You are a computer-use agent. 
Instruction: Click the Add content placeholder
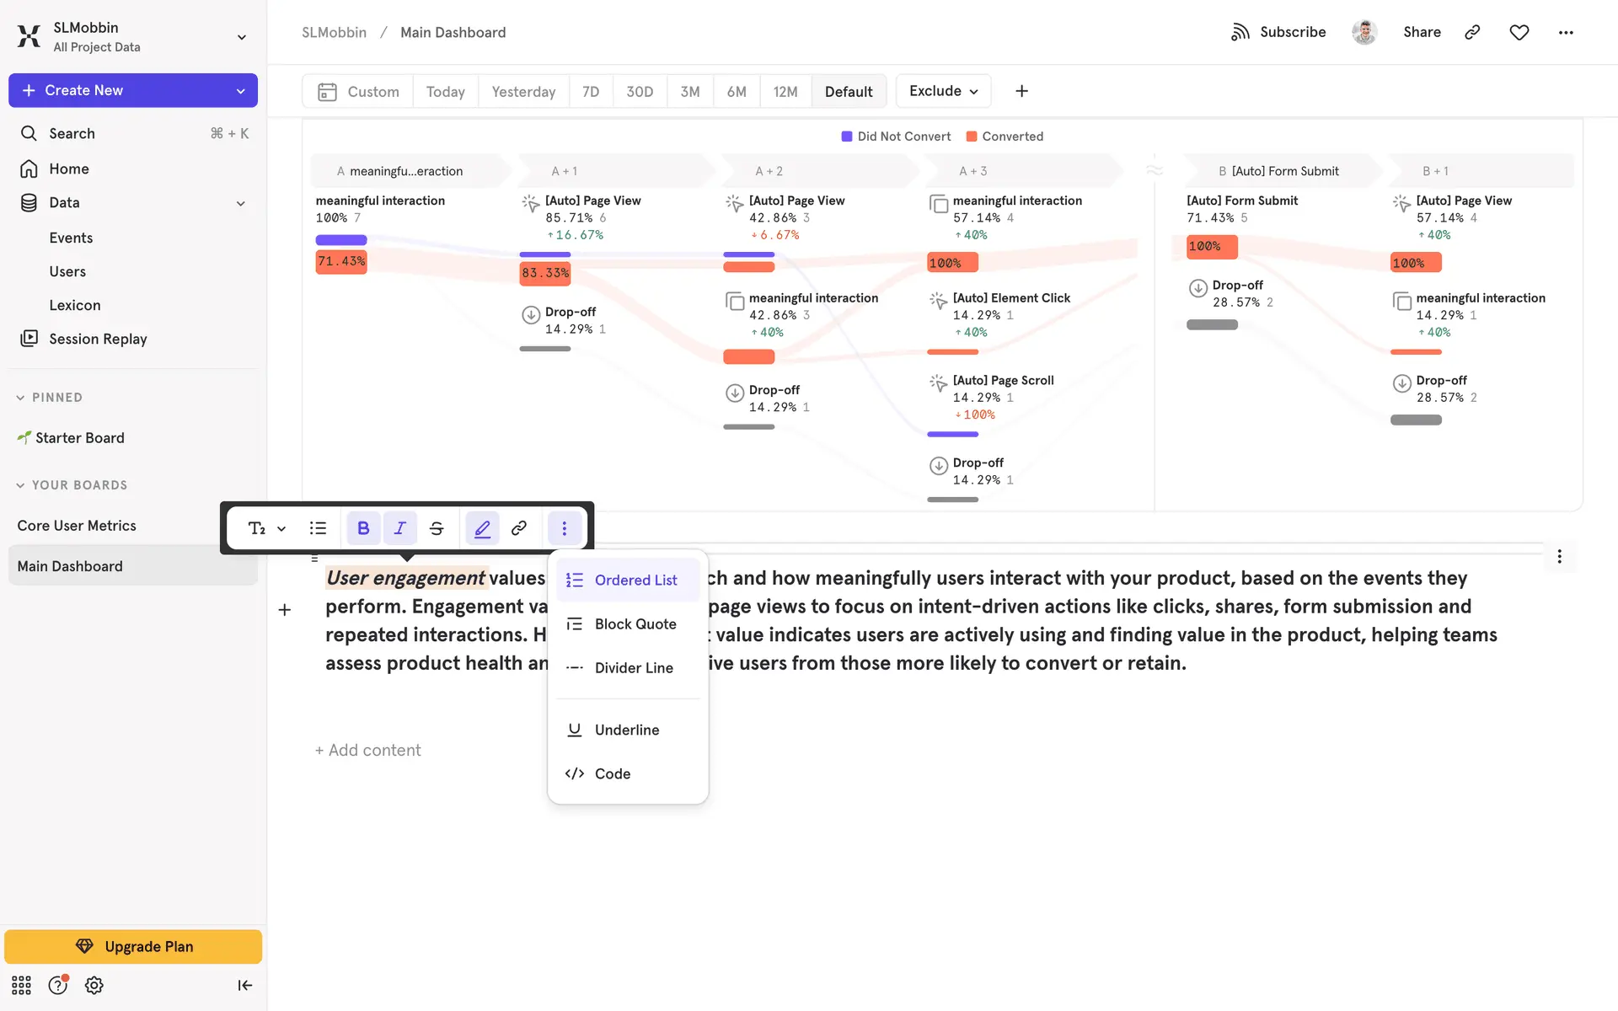(367, 750)
